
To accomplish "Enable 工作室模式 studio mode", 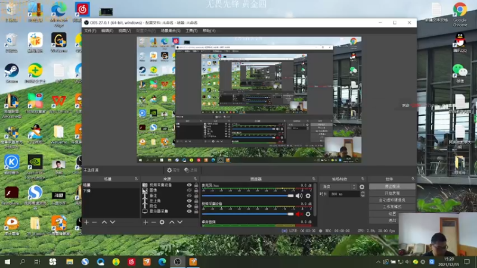I will (x=392, y=207).
